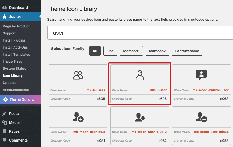Select the mk-li-user outline icon

point(140,75)
